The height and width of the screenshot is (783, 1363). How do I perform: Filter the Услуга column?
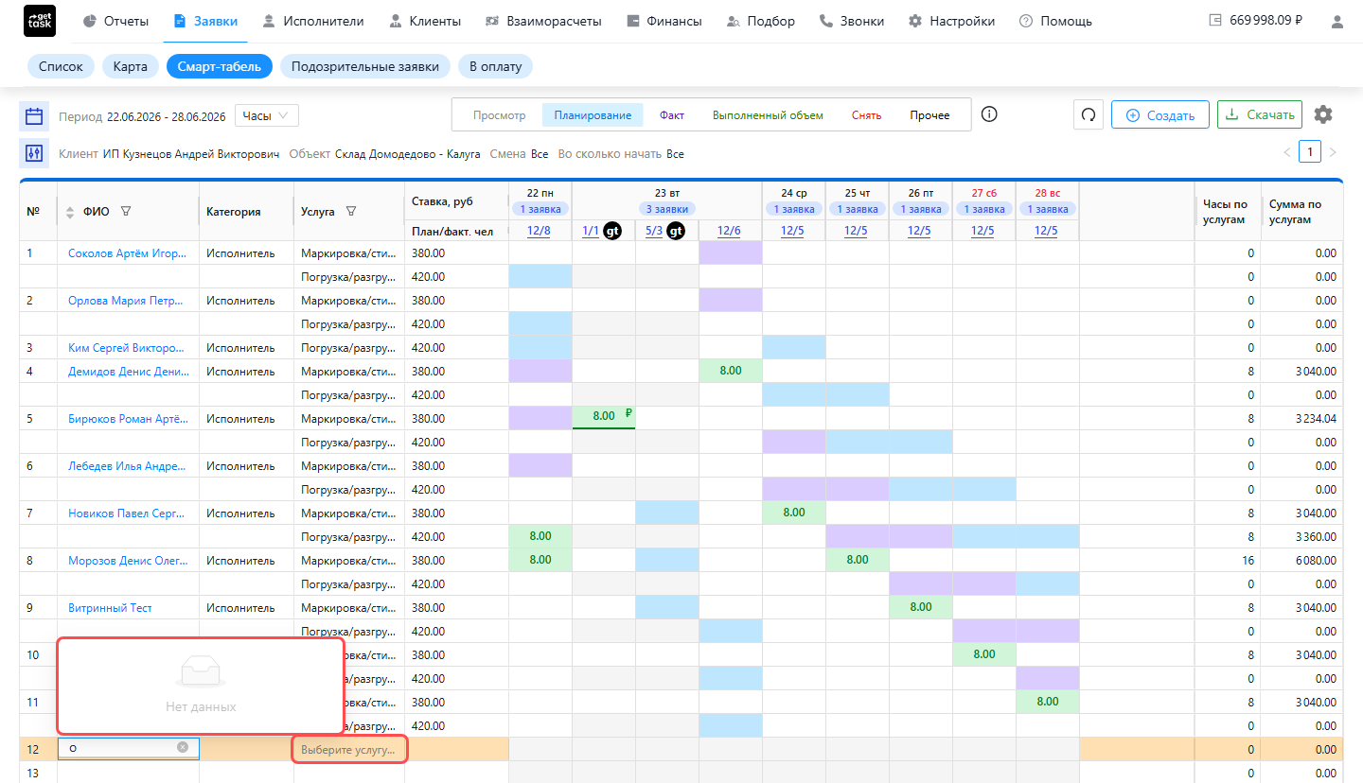tap(351, 212)
